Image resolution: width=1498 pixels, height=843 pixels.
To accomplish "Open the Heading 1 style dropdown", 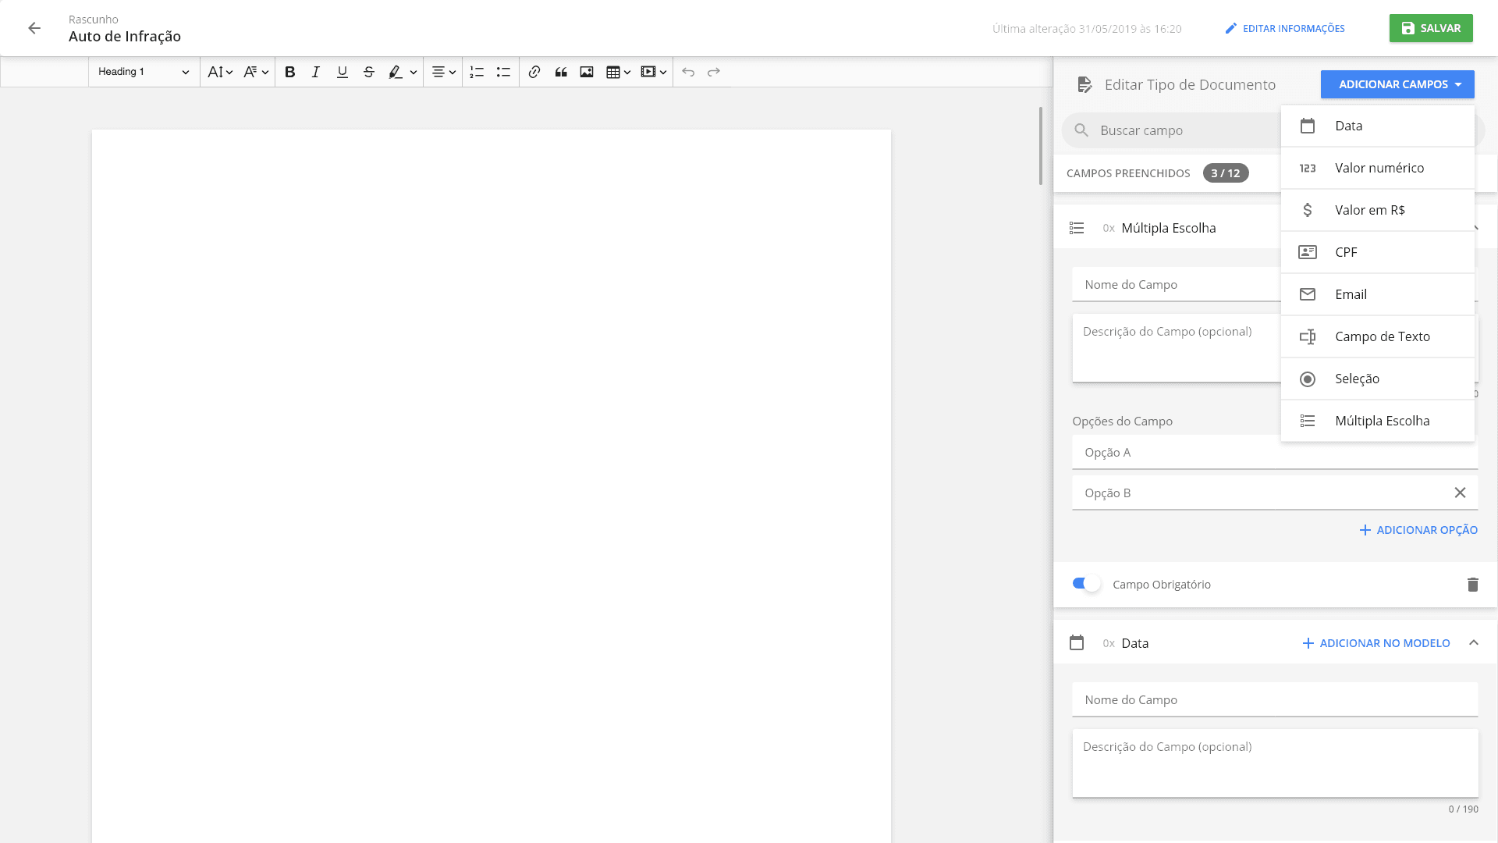I will click(144, 72).
